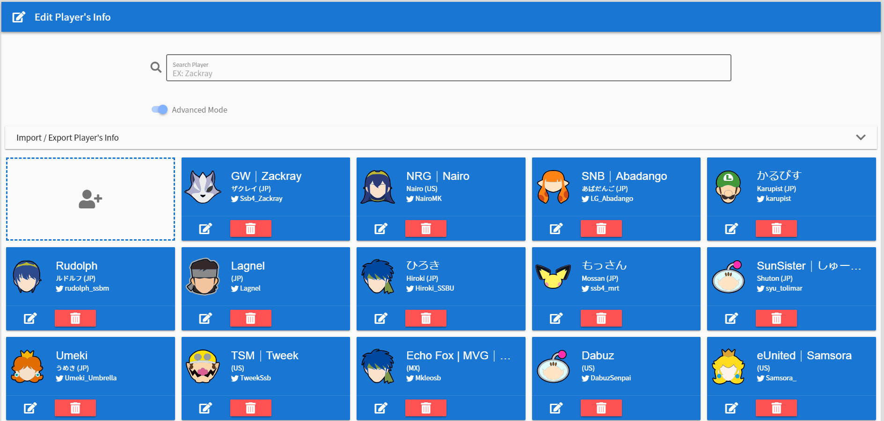
Task: Delete the Rudolph player
Action: coord(75,318)
